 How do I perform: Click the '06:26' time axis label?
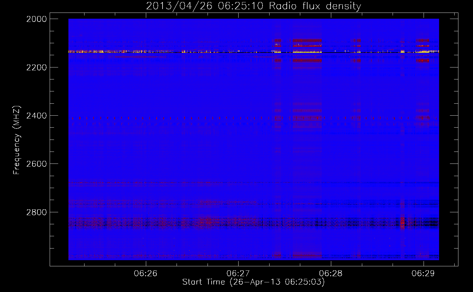[x=146, y=273]
